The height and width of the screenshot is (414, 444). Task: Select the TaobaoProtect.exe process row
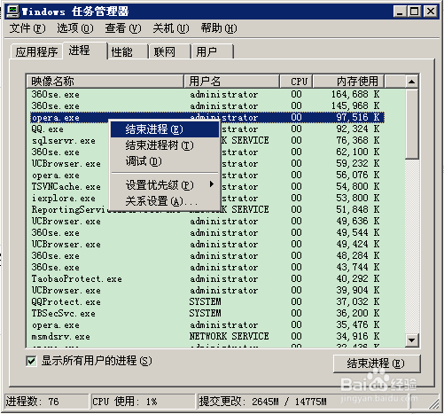[x=207, y=279]
